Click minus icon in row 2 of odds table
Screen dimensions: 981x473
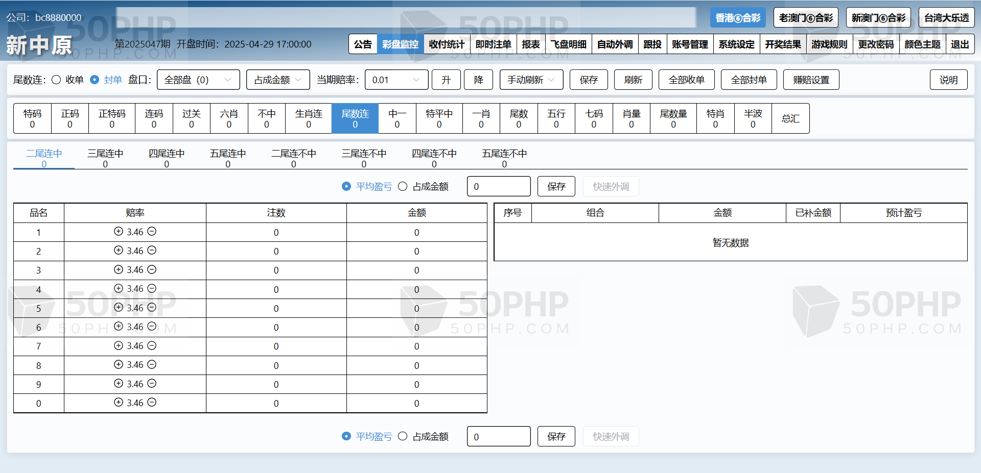click(152, 250)
